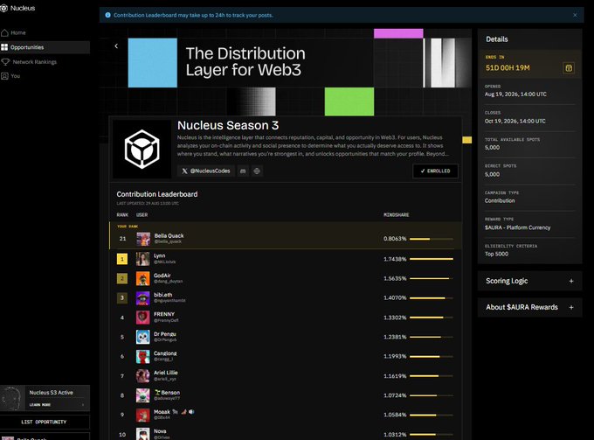Click GodAir's mindshare progress bar

coord(432,279)
